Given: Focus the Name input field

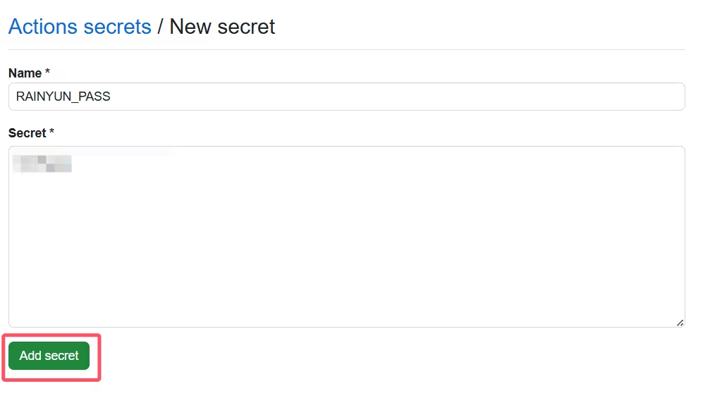Looking at the screenshot, I should pyautogui.click(x=346, y=97).
